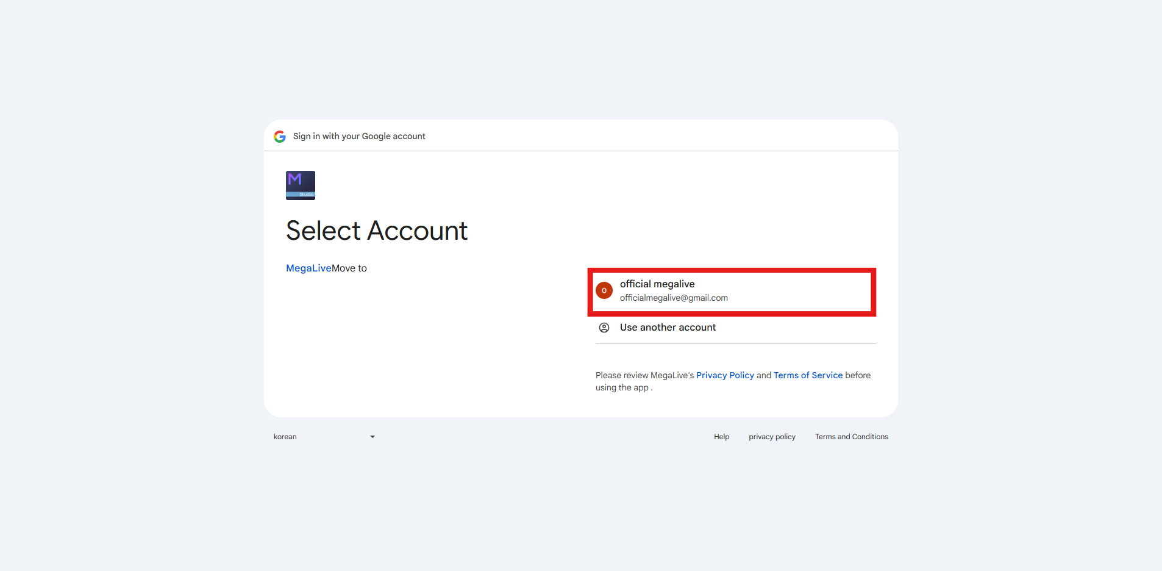Click the Sign in with your Google account header
This screenshot has height=571, width=1162.
tap(359, 136)
